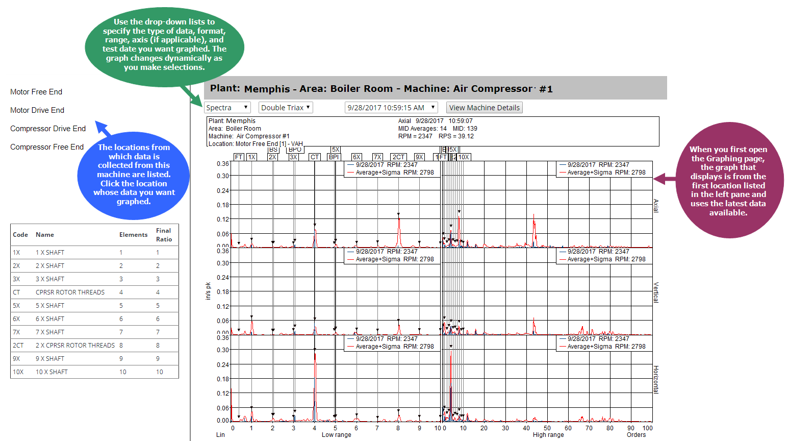Viewport: 788px width, 441px height.
Task: Click the Vertical axis label beside graph
Action: tap(656, 292)
